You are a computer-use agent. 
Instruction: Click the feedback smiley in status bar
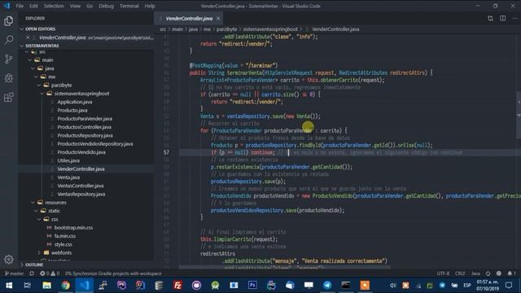pos(499,273)
